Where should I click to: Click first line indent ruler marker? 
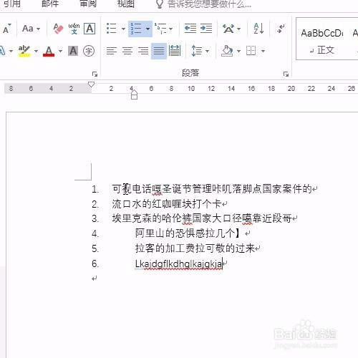coord(92,84)
